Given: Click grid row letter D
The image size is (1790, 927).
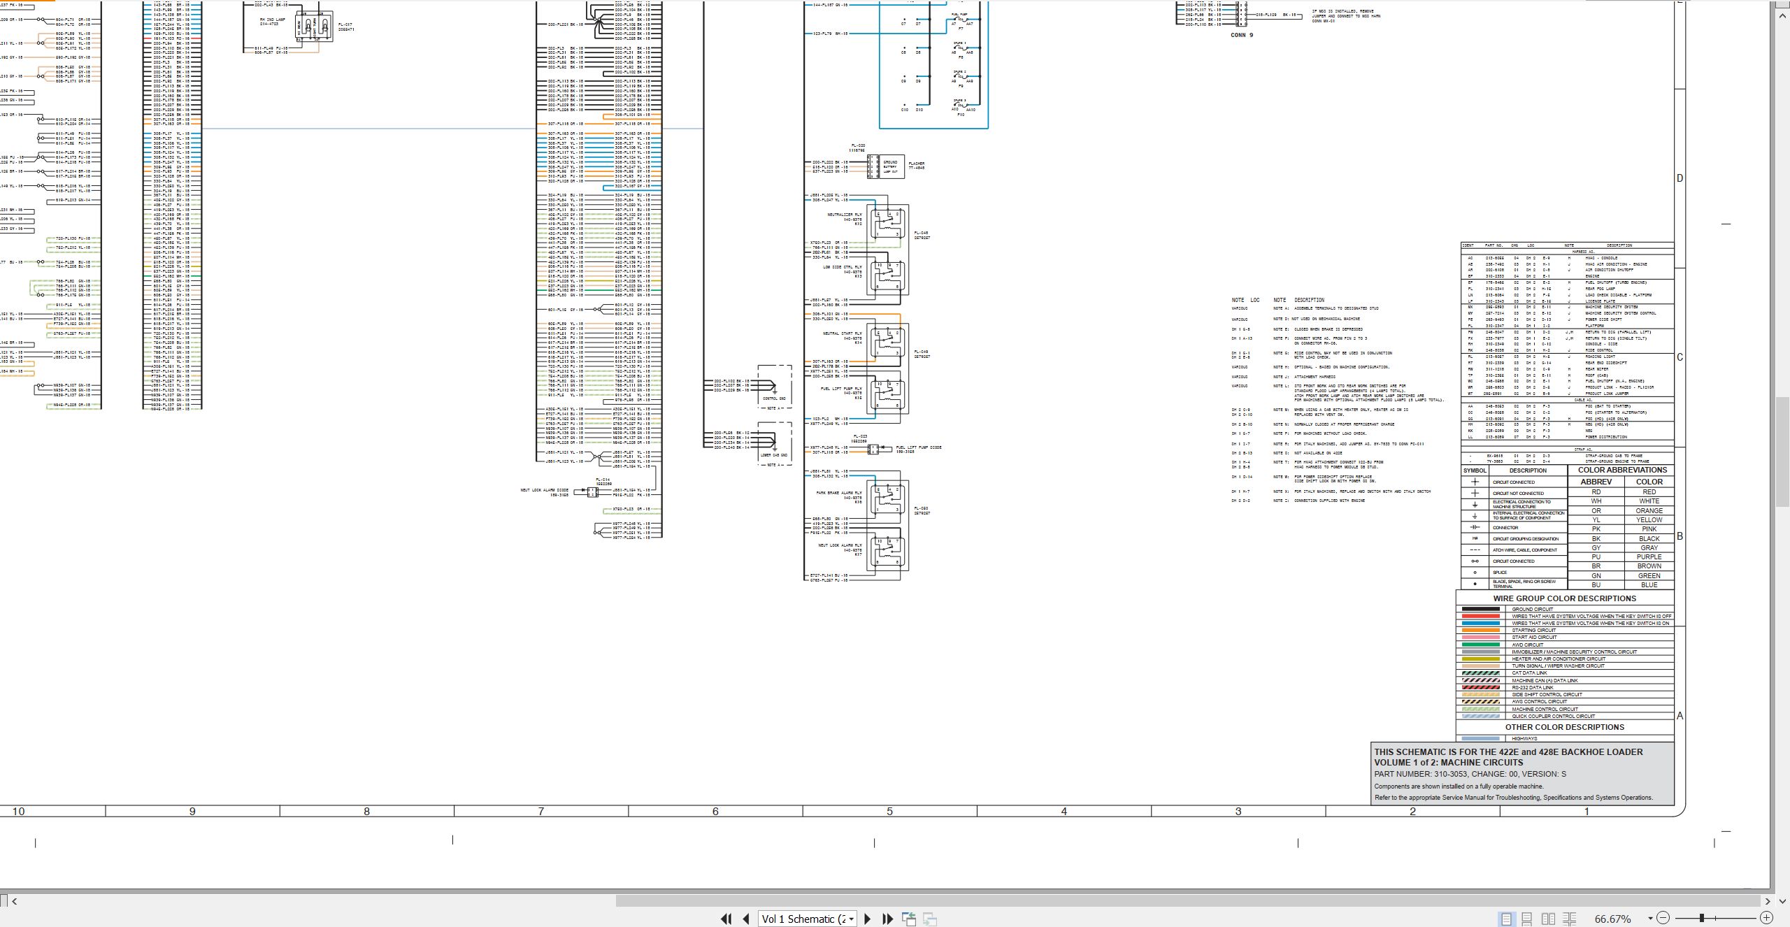Looking at the screenshot, I should [1680, 178].
